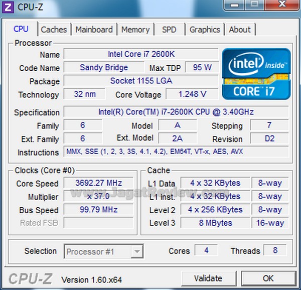The width and height of the screenshot is (301, 290).
Task: Click the CPU-Z purple Z title bar icon
Action: [8, 7]
